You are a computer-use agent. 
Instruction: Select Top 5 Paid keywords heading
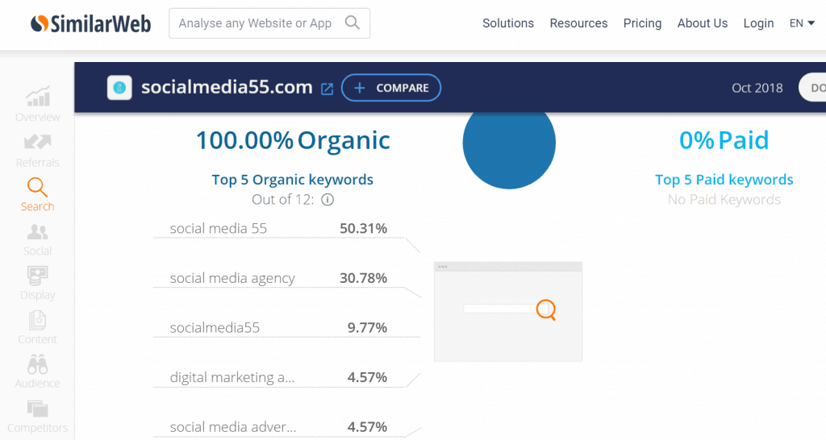pos(724,180)
